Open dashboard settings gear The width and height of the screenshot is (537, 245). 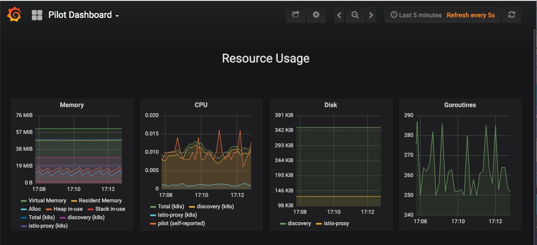(x=316, y=15)
